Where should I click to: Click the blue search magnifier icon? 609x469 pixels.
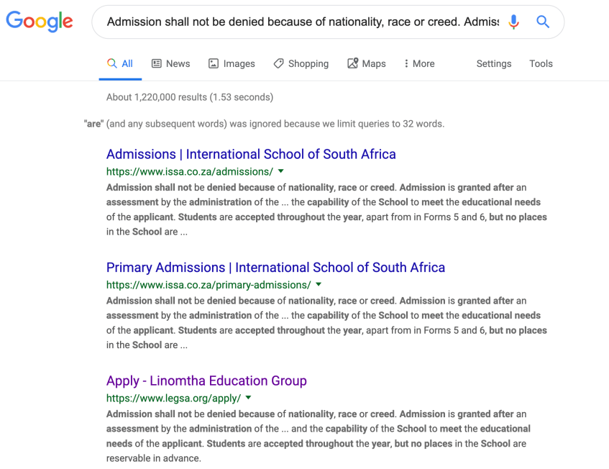tap(543, 22)
